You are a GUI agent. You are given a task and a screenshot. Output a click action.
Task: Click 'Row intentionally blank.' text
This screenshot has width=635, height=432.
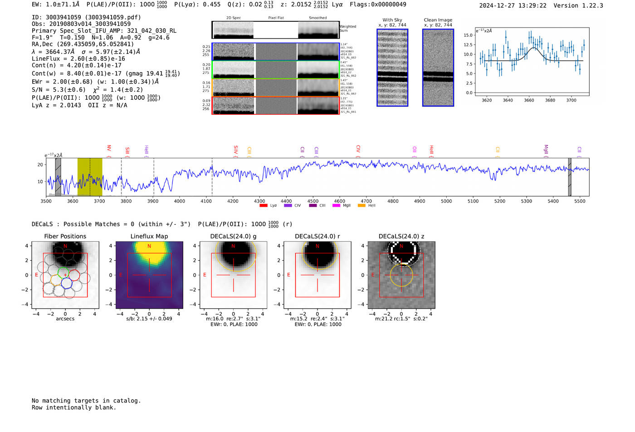click(74, 408)
